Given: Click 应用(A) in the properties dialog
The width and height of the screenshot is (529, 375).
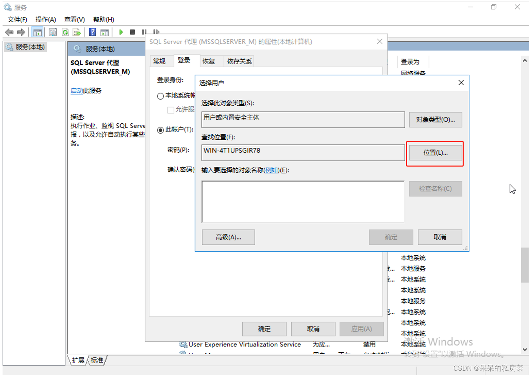Looking at the screenshot, I should [362, 329].
